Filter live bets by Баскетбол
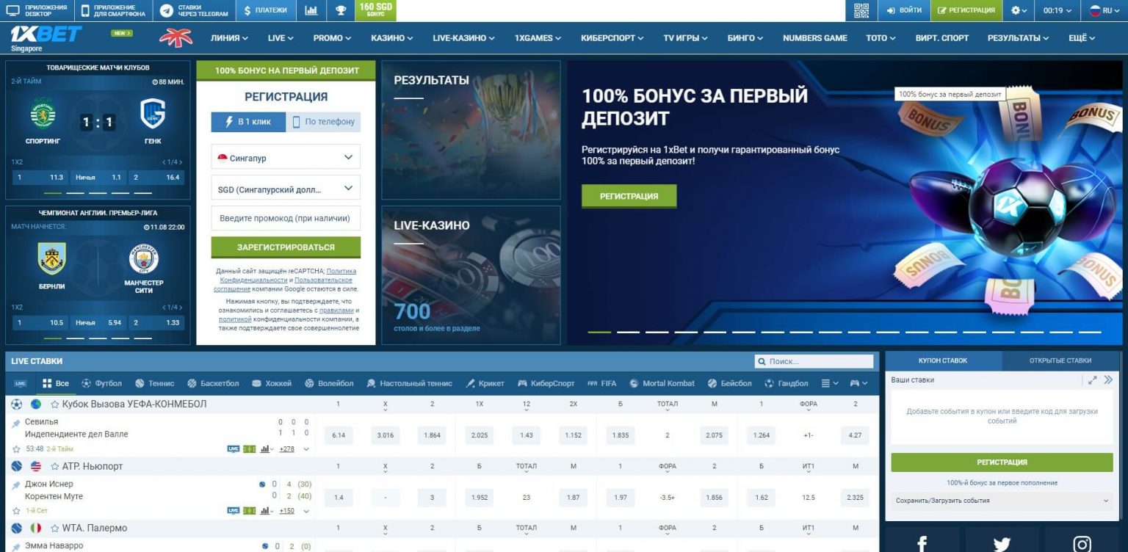1128x552 pixels. 213,383
